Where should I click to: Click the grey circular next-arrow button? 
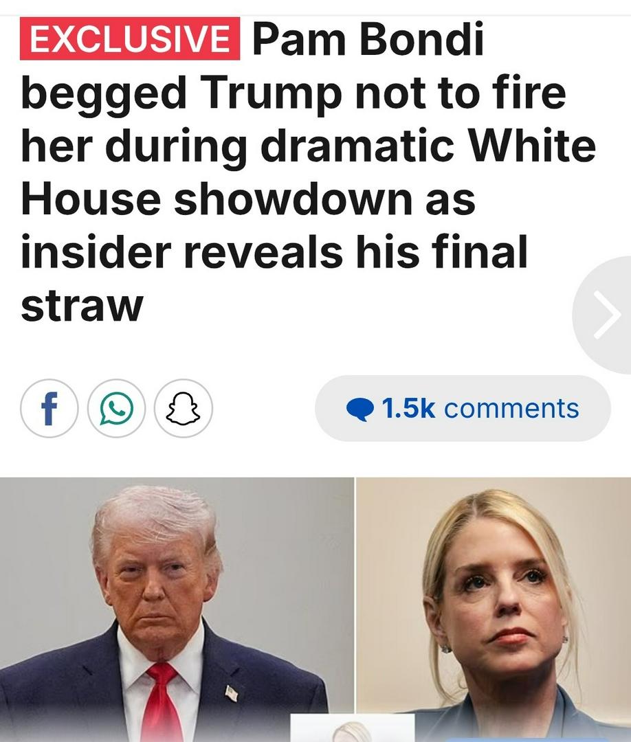point(602,315)
